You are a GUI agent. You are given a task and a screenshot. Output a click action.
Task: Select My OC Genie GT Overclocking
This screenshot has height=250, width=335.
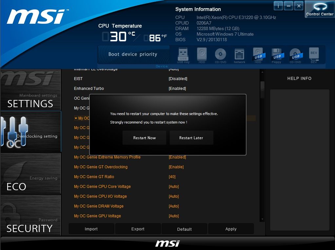pos(101,167)
